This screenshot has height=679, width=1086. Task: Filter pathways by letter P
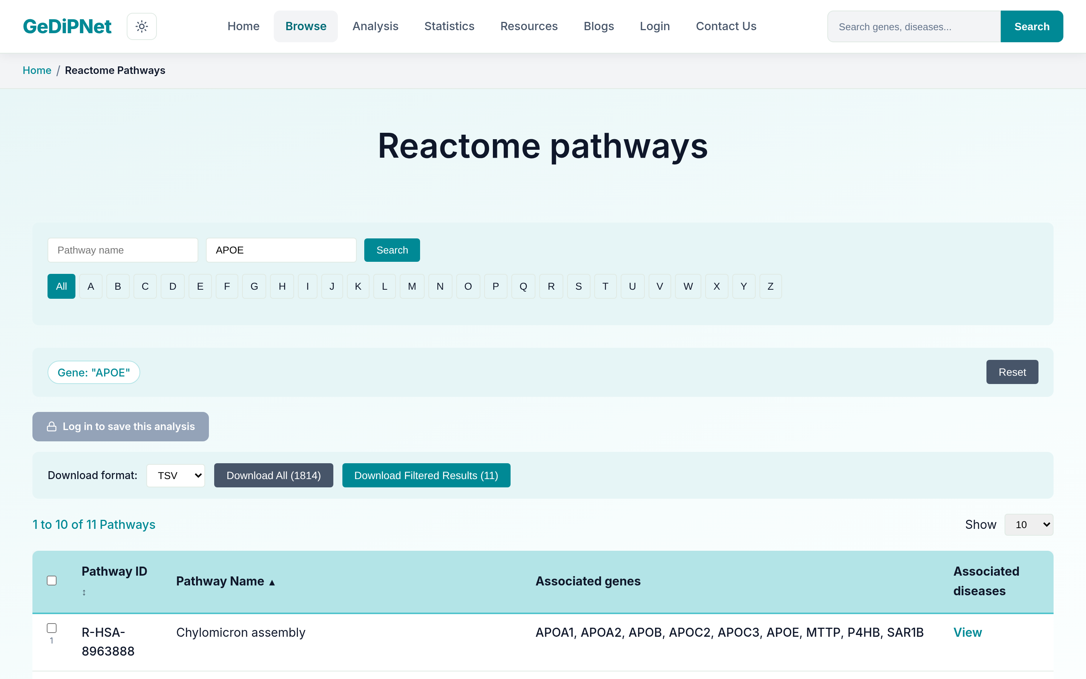tap(496, 287)
